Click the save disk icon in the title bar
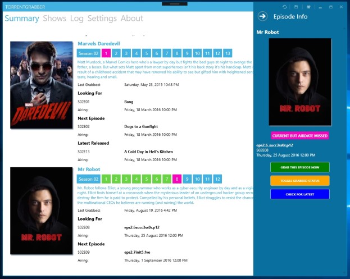Viewport: 350px width, 279px height. [296, 7]
